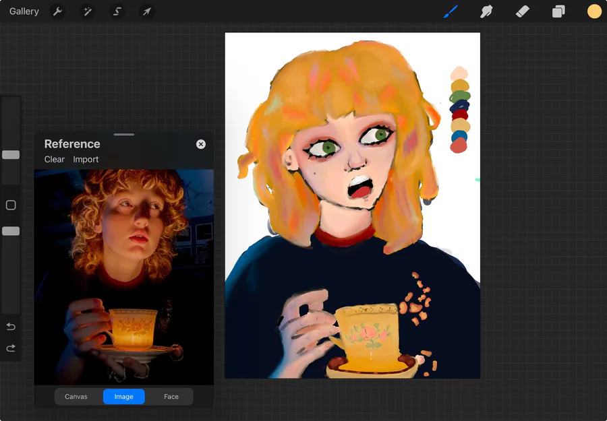The image size is (607, 421).
Task: Click the dark red paint swatch on canvas
Action: pos(460,115)
